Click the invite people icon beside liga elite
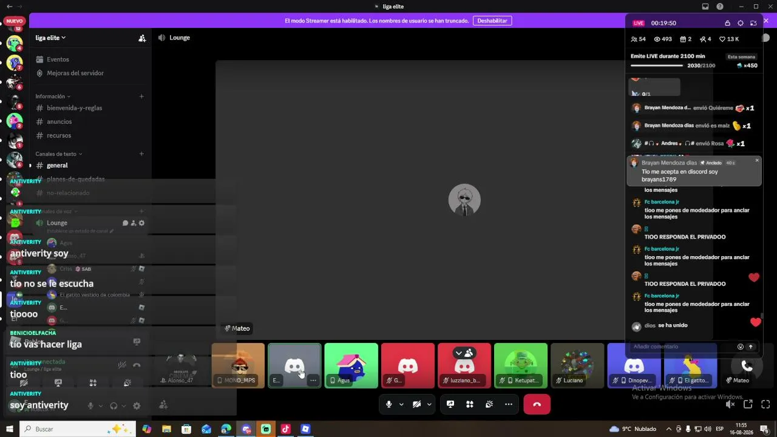 click(142, 38)
